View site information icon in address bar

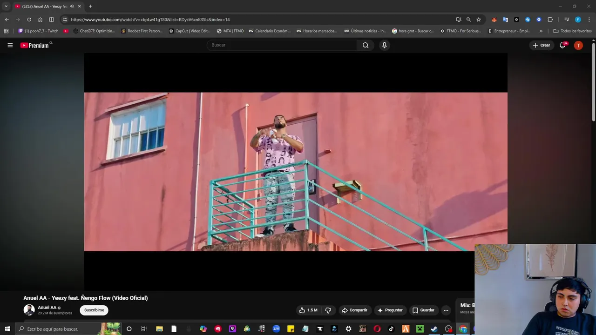(65, 20)
